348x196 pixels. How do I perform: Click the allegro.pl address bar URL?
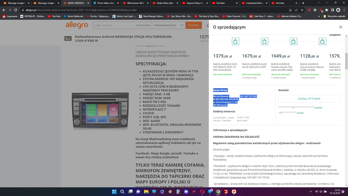click(x=81, y=10)
